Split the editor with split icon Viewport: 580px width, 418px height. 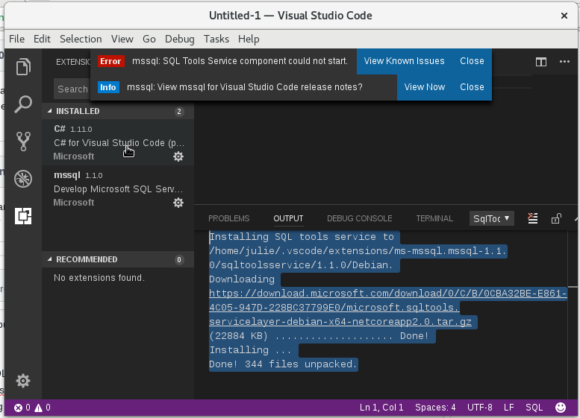pyautogui.click(x=540, y=62)
